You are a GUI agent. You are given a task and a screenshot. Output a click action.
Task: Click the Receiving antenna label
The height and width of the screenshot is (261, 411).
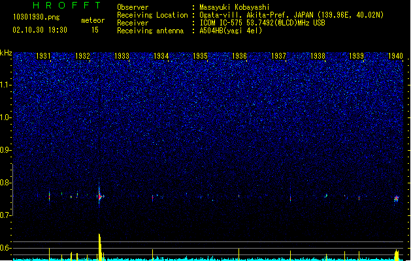[x=150, y=31]
